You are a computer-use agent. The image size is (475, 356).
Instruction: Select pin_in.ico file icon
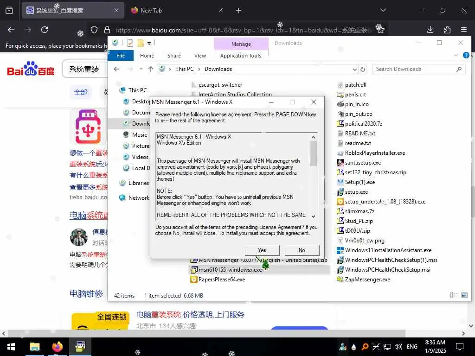[x=340, y=104]
